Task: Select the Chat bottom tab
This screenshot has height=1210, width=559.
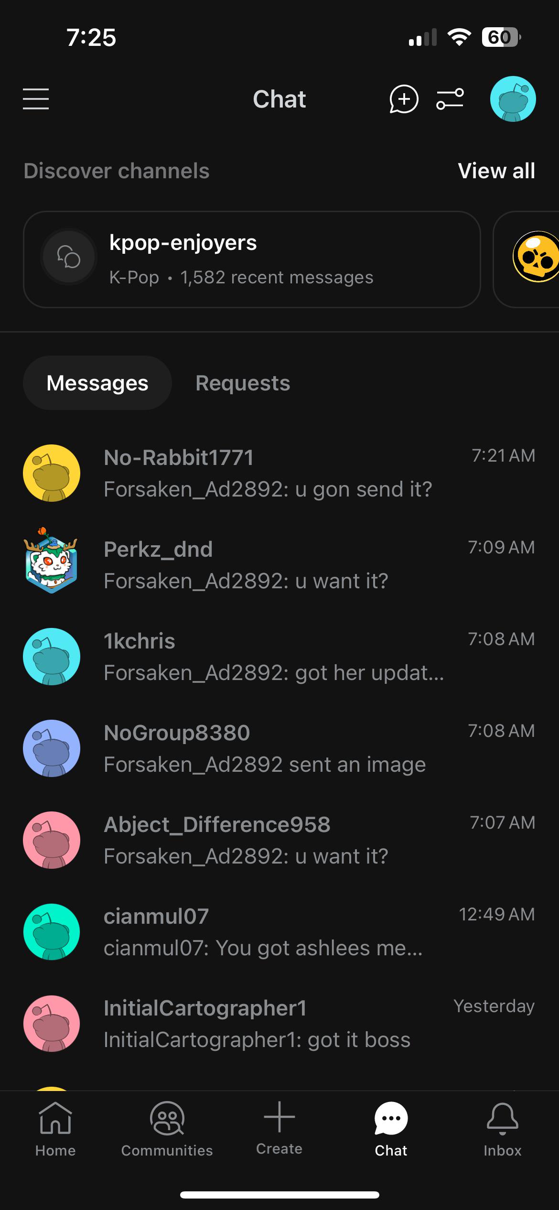Action: pos(391,1130)
